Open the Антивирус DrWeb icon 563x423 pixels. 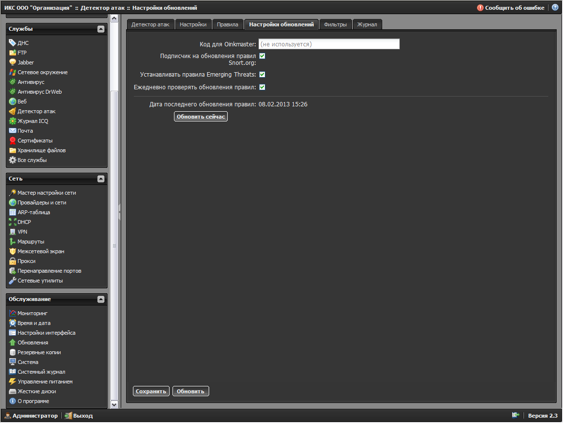coord(13,92)
